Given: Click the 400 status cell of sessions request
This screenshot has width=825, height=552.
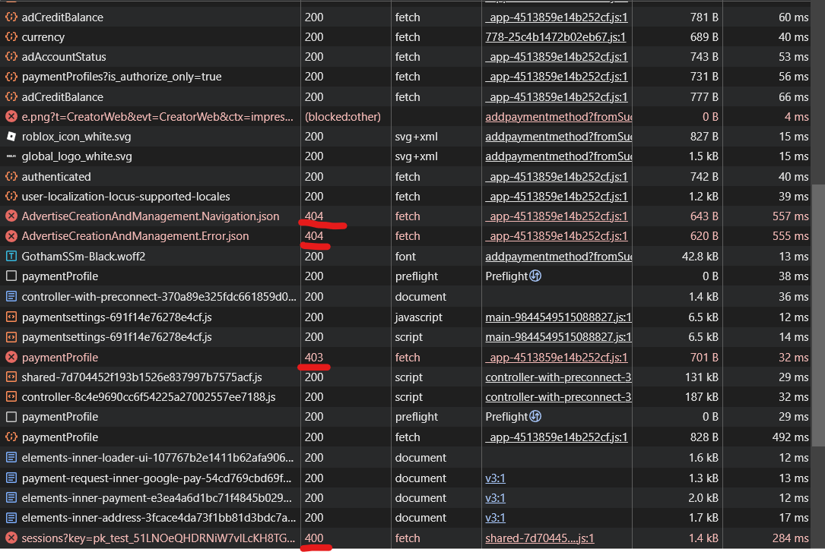Looking at the screenshot, I should click(346, 538).
